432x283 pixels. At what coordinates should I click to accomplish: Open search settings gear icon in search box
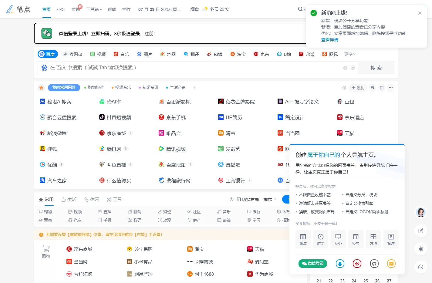[x=345, y=68]
